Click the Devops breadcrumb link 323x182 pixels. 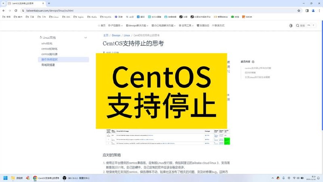[x=116, y=35]
